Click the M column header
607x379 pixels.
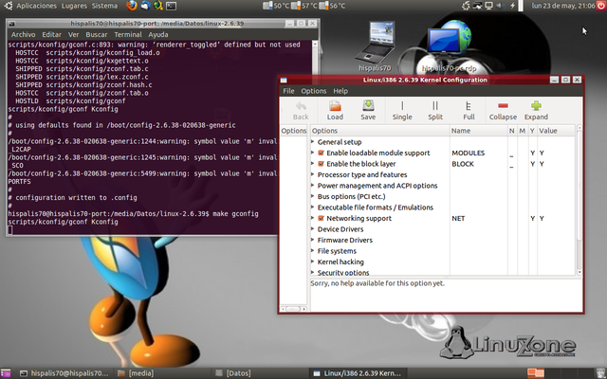523,131
